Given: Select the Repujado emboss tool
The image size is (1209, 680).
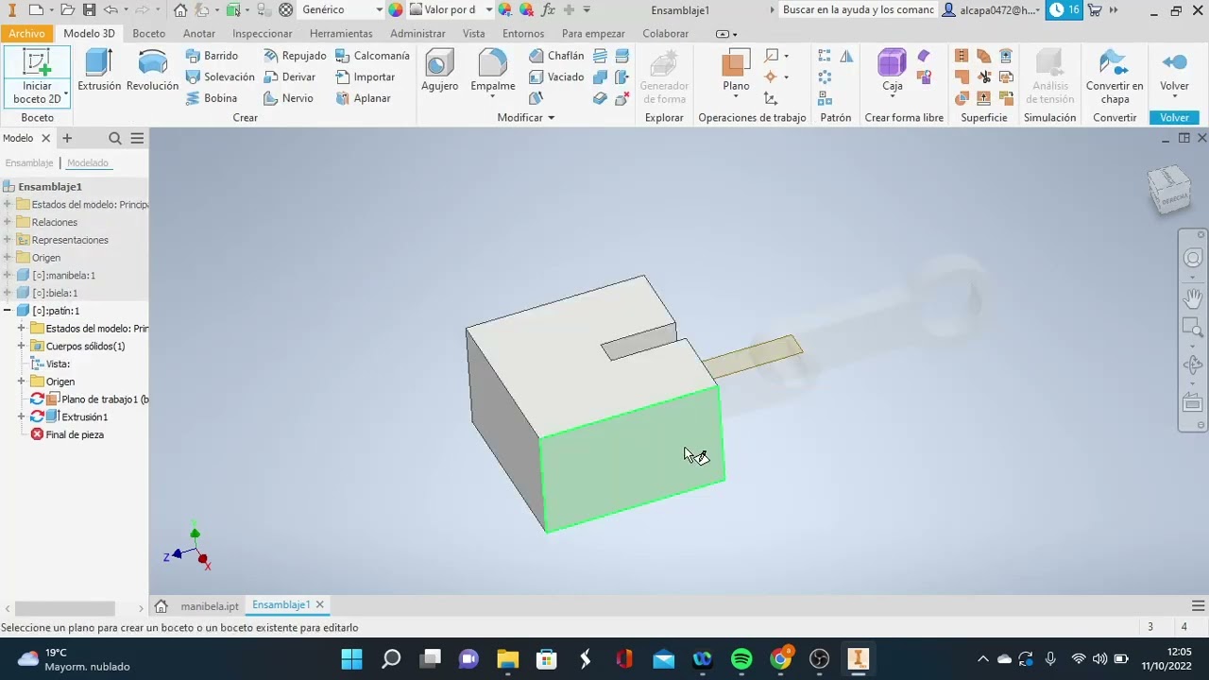Looking at the screenshot, I should click(x=295, y=56).
